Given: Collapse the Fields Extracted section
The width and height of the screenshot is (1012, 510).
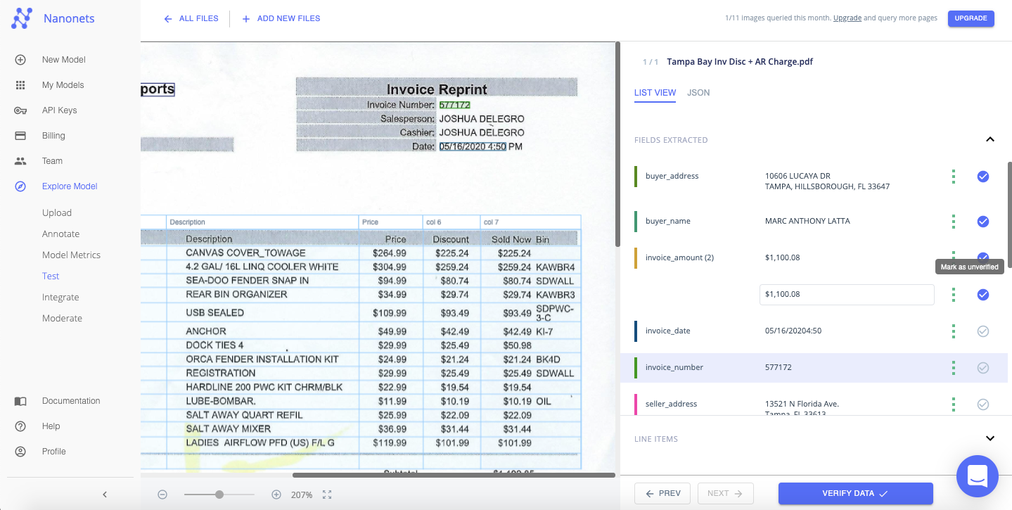Looking at the screenshot, I should tap(989, 140).
